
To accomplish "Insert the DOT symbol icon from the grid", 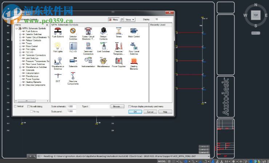I will coord(58,76).
